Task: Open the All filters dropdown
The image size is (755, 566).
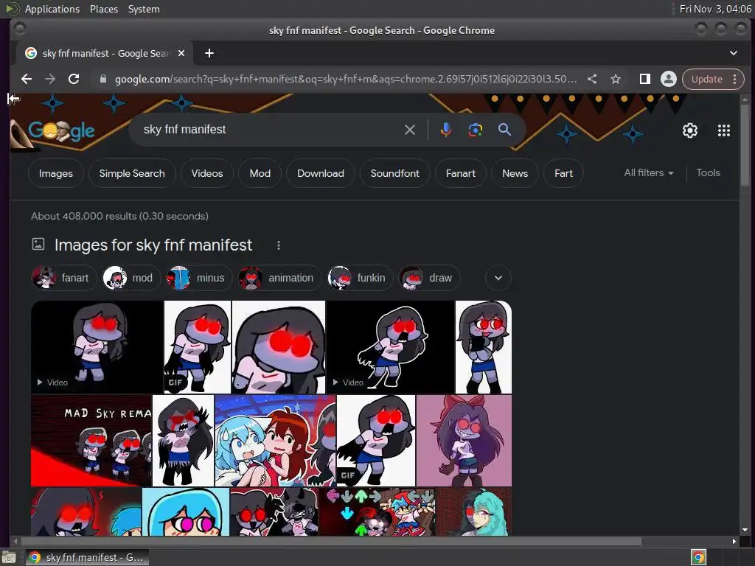Action: (649, 172)
